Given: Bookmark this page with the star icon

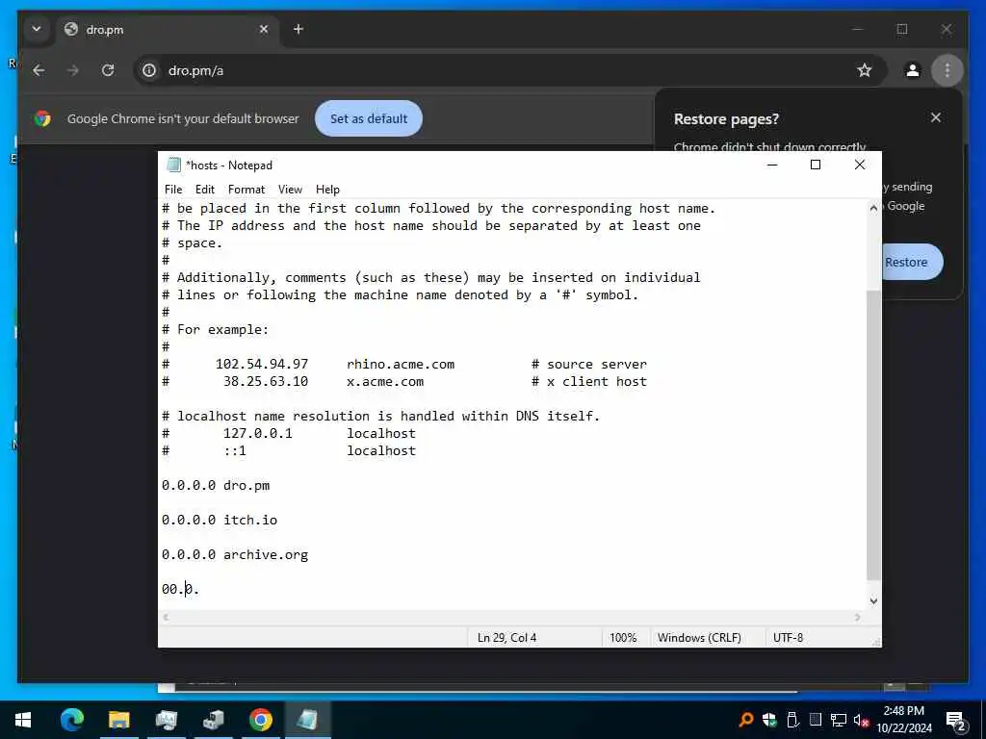Looking at the screenshot, I should pyautogui.click(x=865, y=70).
